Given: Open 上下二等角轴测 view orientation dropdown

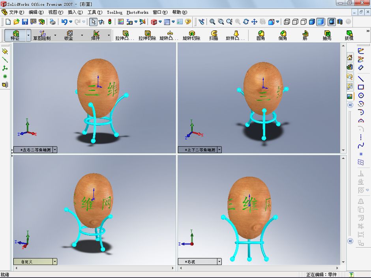Looking at the screenshot, I should click(219, 149).
